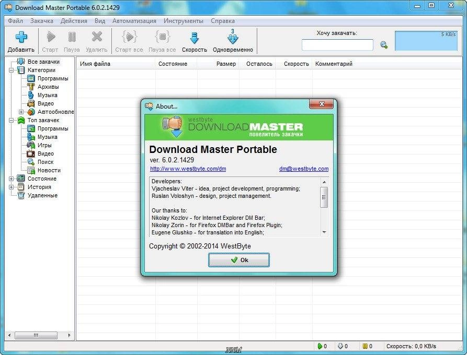Screen dimensions: 467x355
Task: Select Программы under Категории
Action: pos(53,78)
